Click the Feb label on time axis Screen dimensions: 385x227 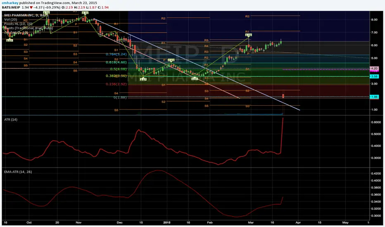(x=210, y=222)
